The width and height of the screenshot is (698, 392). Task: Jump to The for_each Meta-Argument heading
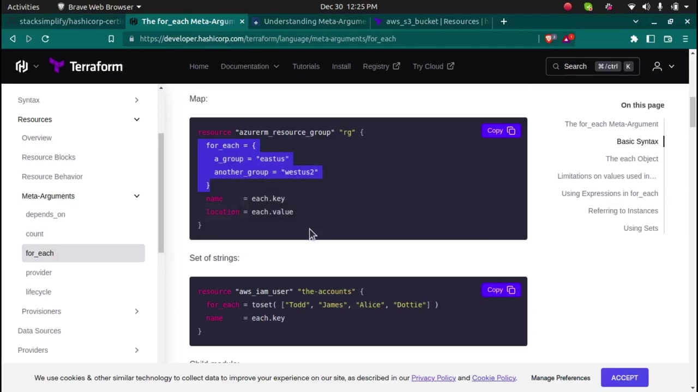611,124
